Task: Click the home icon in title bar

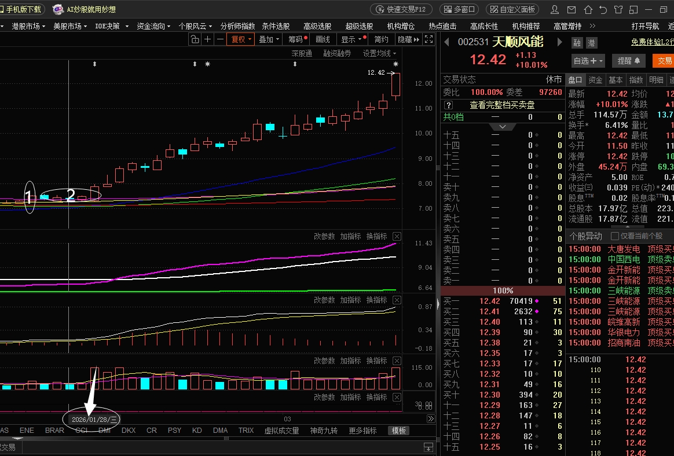Action: tap(588, 9)
